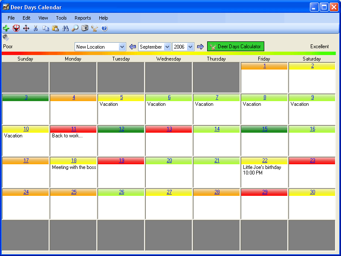Click the blue help question mark icon

(x=104, y=28)
